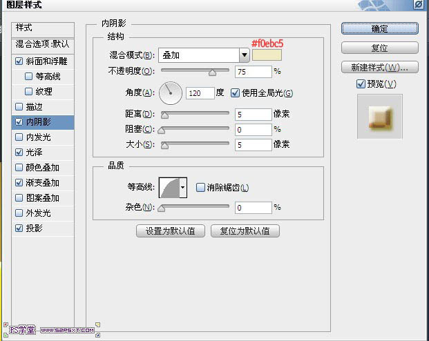Click 设置为默认值 button
The height and width of the screenshot is (341, 429).
click(171, 231)
